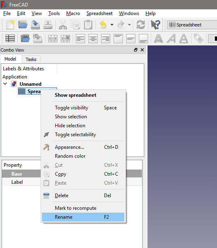Import spreadsheet using the open-table icon
217x248 pixels.
[25, 38]
